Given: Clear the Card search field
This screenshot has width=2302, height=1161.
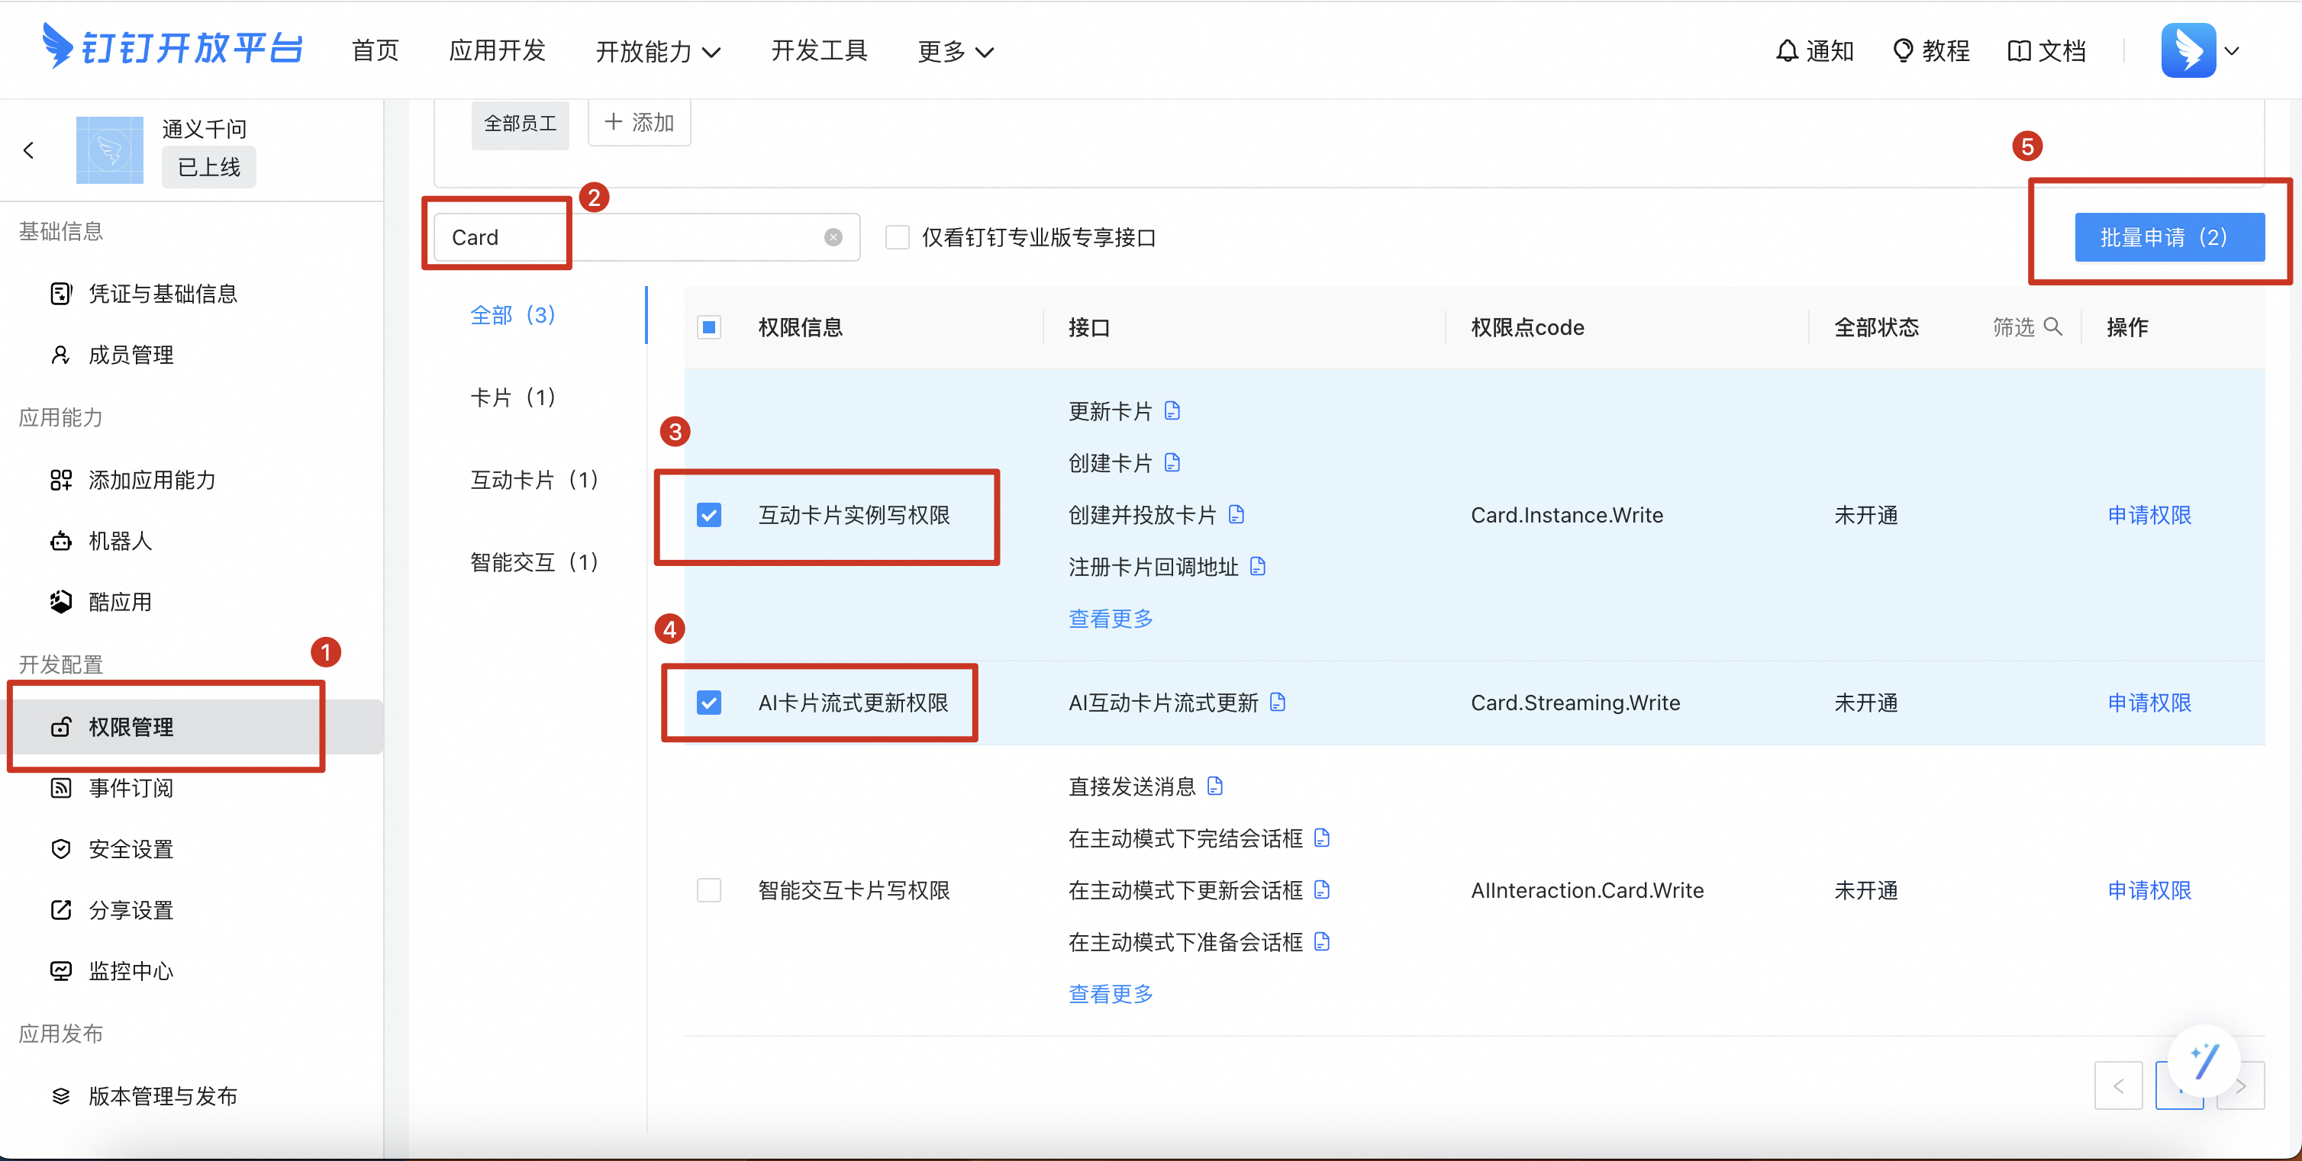Looking at the screenshot, I should tap(833, 237).
